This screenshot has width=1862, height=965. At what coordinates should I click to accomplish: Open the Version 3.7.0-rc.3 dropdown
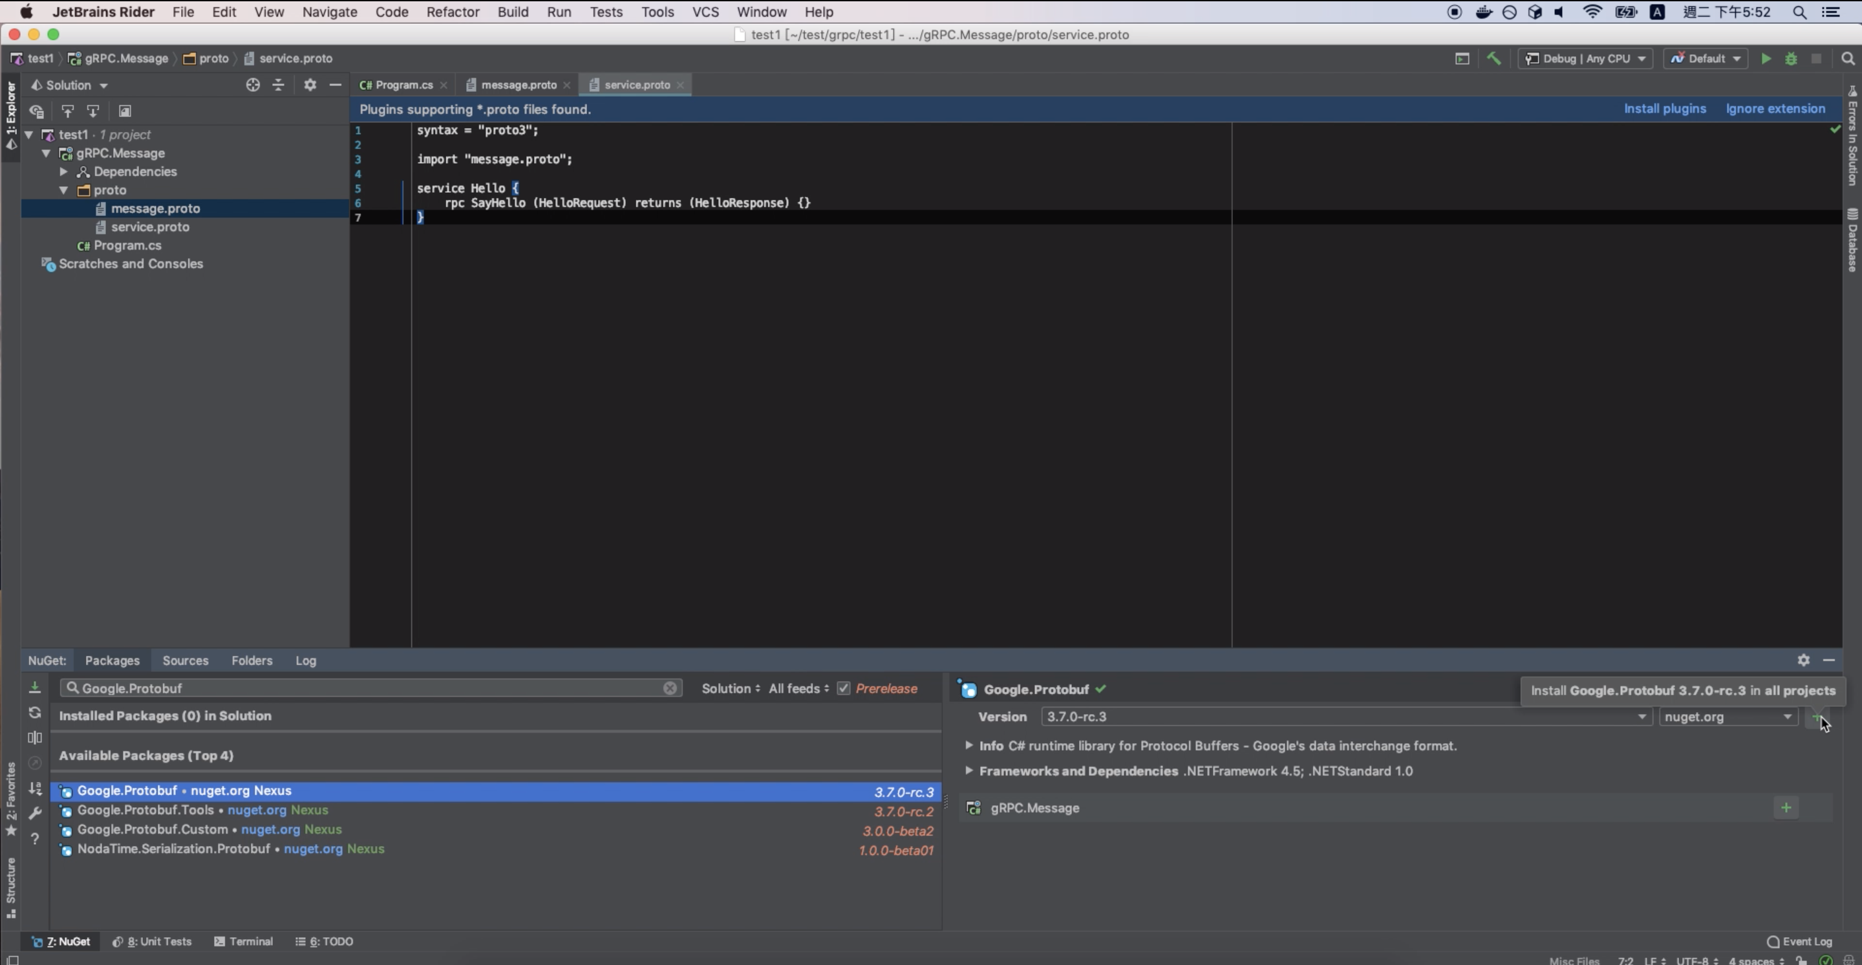[x=1346, y=717]
